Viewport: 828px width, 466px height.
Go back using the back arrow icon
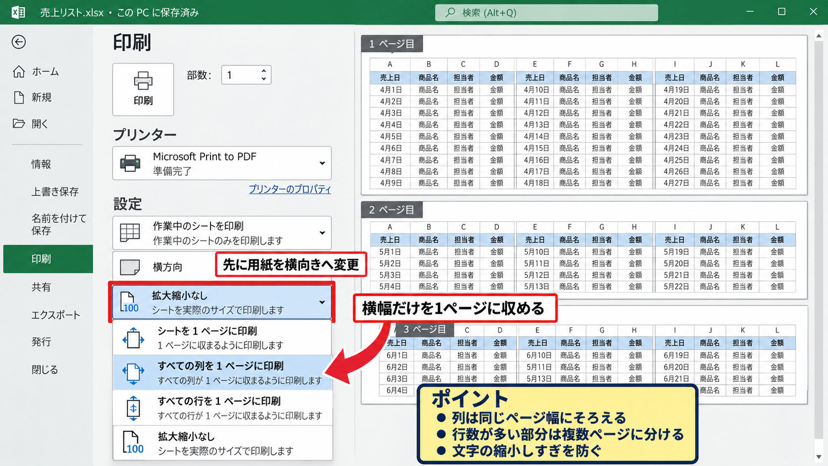click(19, 42)
